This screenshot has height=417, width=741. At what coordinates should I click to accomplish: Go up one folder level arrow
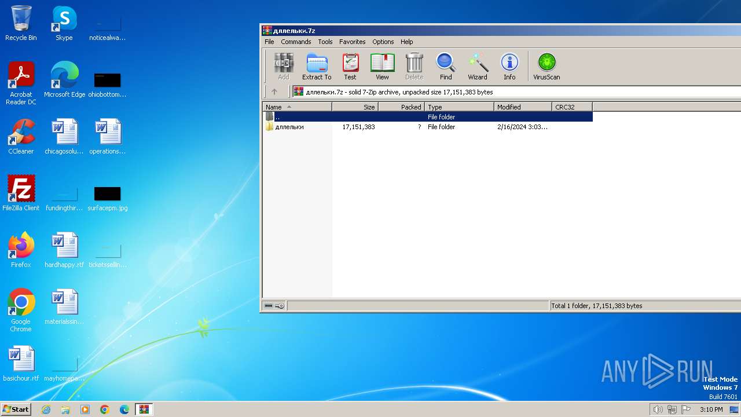(x=274, y=92)
